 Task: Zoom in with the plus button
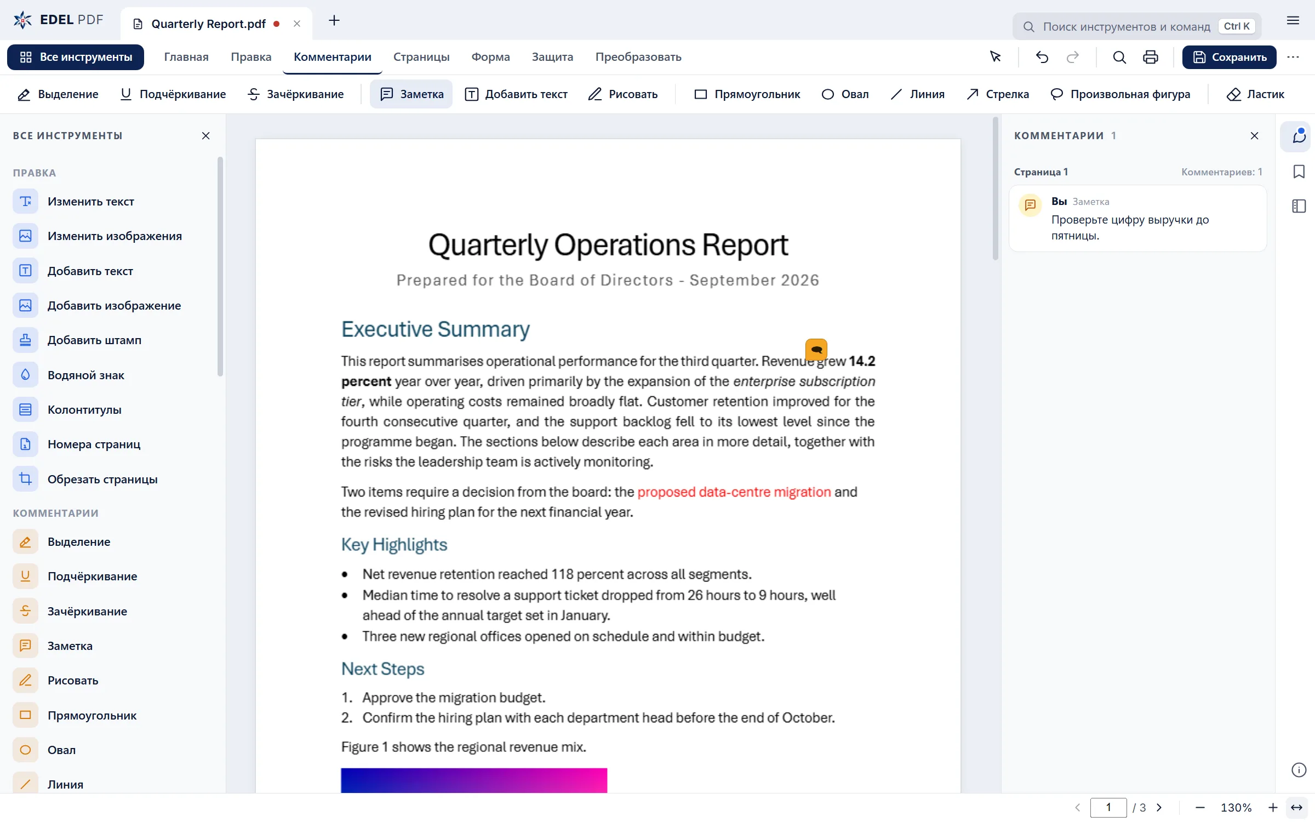click(1273, 807)
